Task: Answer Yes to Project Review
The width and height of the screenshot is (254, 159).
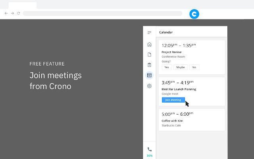Action: tap(167, 67)
